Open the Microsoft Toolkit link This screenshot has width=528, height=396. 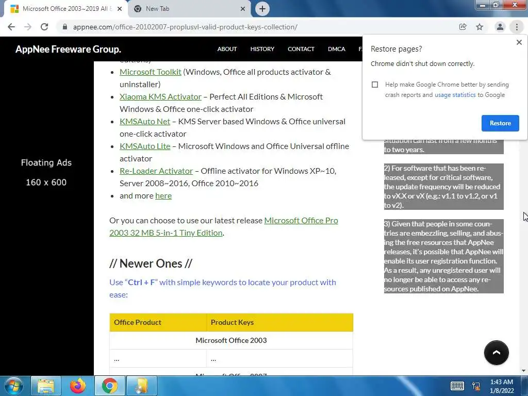(x=151, y=72)
